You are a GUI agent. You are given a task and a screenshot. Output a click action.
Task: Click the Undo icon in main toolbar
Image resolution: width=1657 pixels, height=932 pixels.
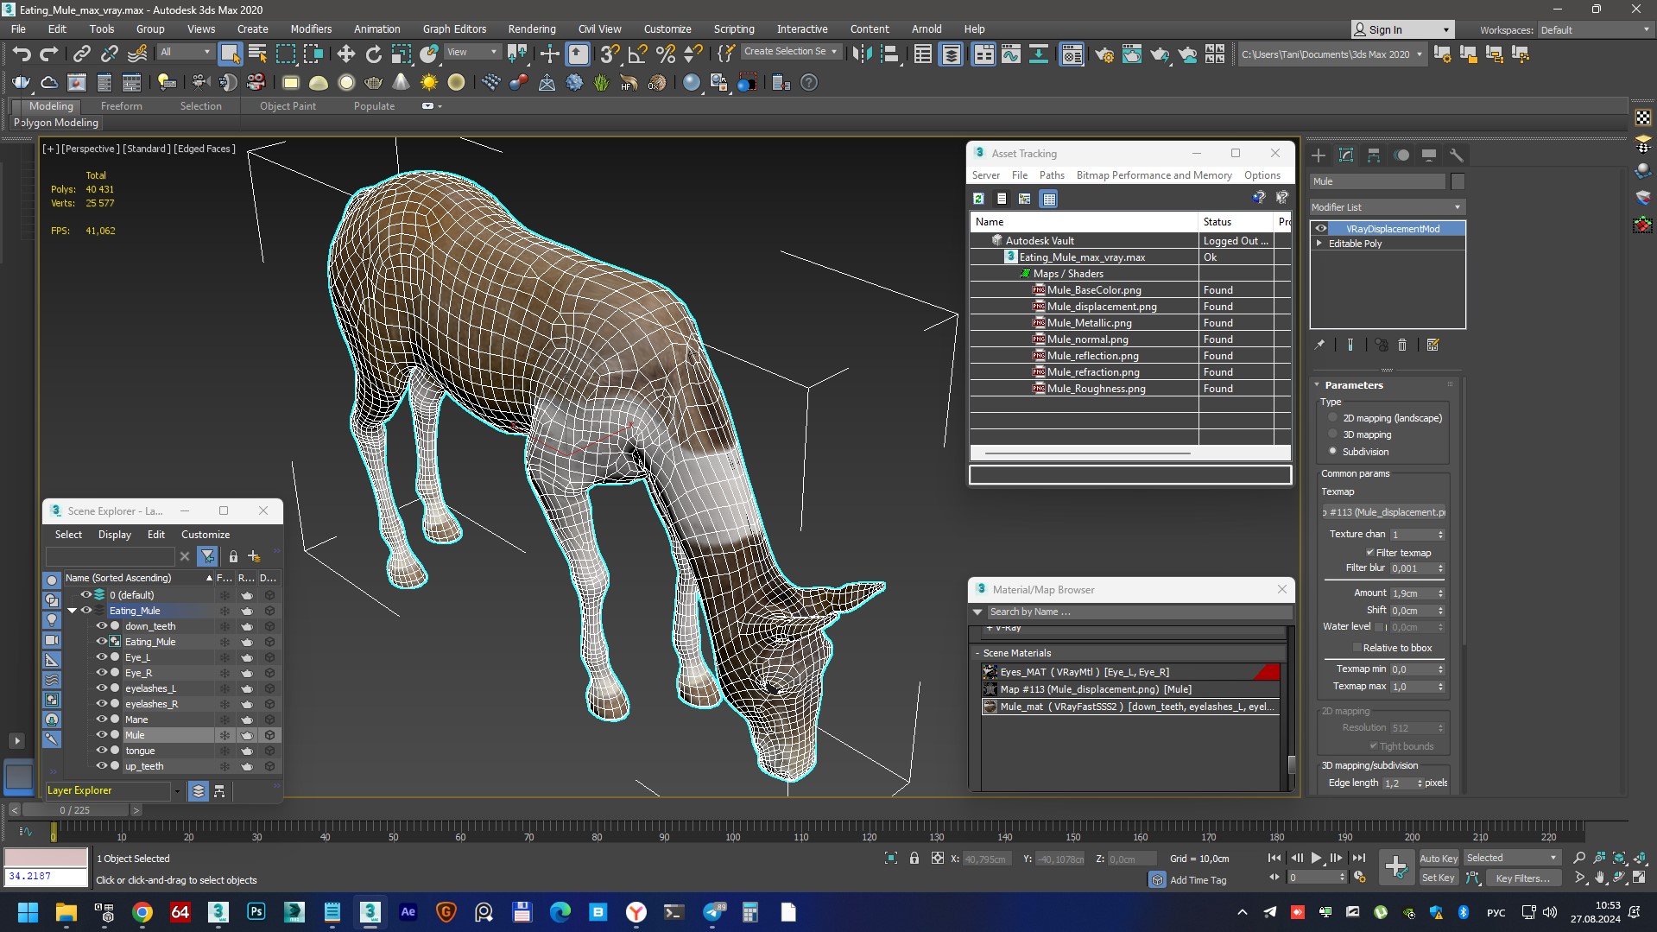tap(21, 54)
